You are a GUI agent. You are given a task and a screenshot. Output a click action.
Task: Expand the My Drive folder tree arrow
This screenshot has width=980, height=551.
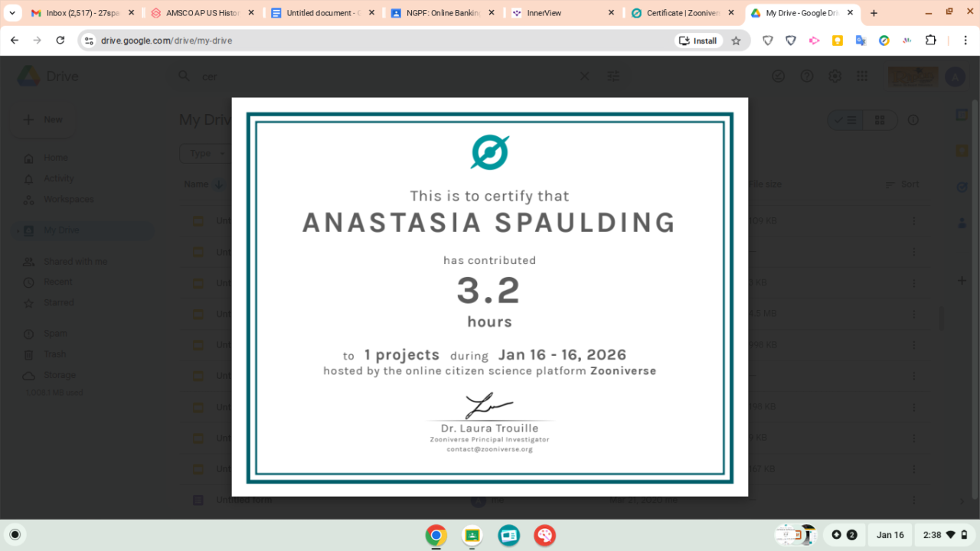[17, 230]
